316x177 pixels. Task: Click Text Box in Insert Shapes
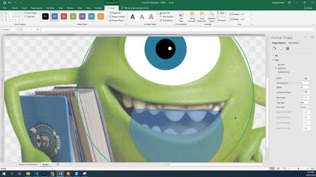(30, 17)
